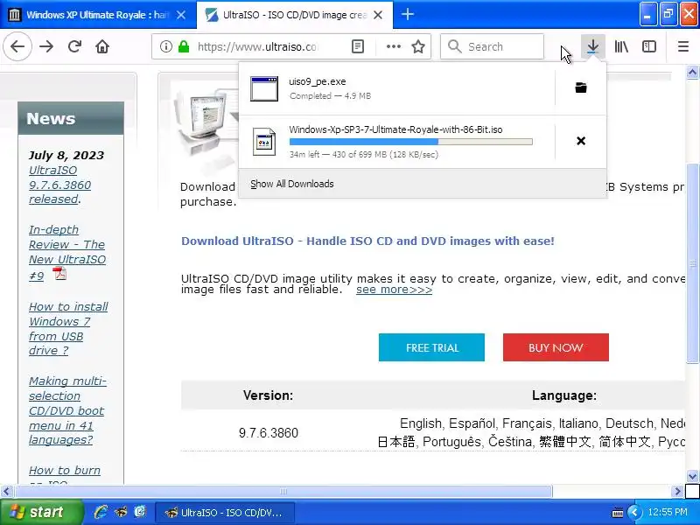Select the UltraISO browser tab
The height and width of the screenshot is (525, 700).
point(295,15)
